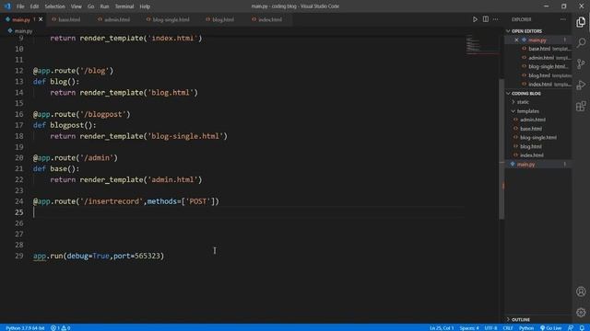Switch to the base.html editor tab
The height and width of the screenshot is (331, 590).
[69, 19]
